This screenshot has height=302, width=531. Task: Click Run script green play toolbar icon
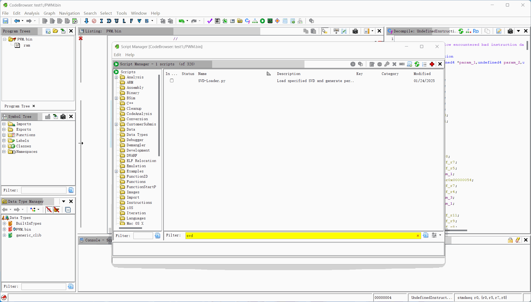tap(262, 21)
